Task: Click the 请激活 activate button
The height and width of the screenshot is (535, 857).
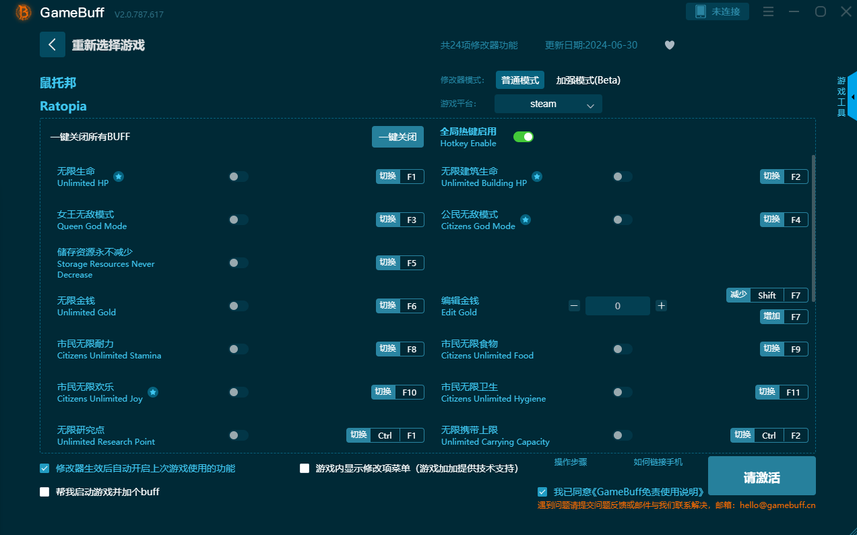Action: 762,477
